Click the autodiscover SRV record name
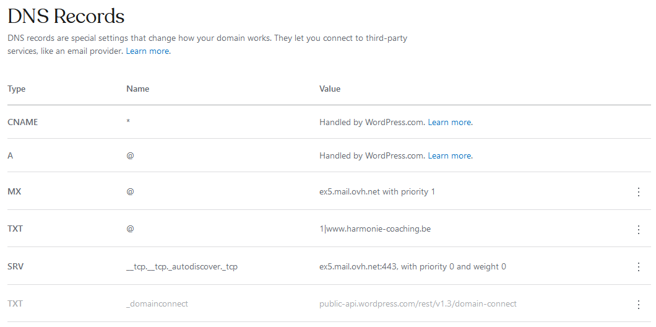This screenshot has width=656, height=327. tap(182, 267)
